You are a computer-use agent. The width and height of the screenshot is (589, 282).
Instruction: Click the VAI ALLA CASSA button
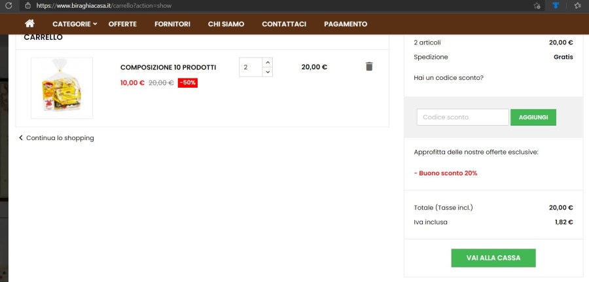point(493,258)
